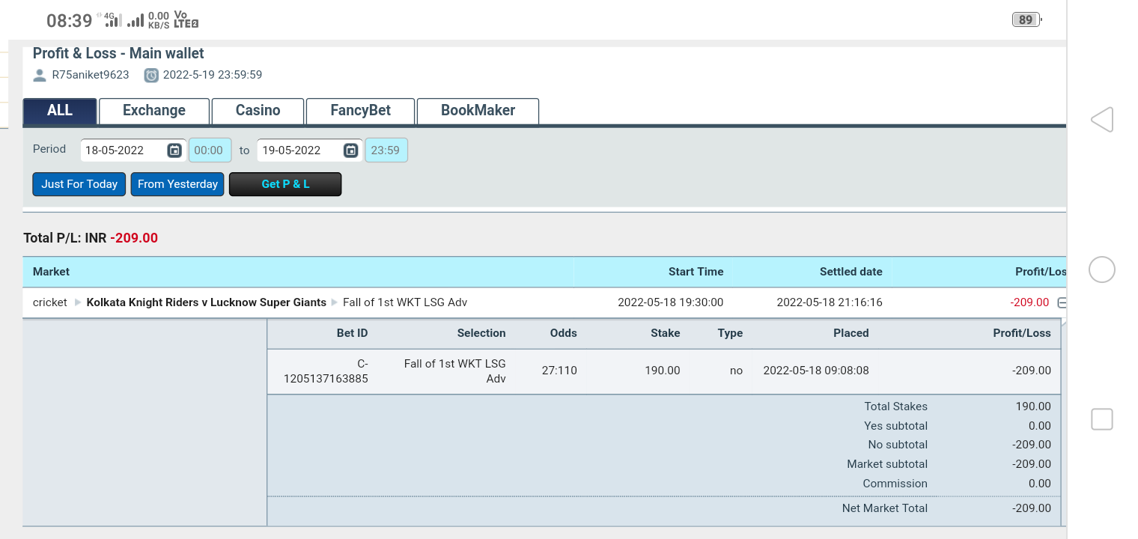
Task: Select the BookMaker tab
Action: [478, 111]
